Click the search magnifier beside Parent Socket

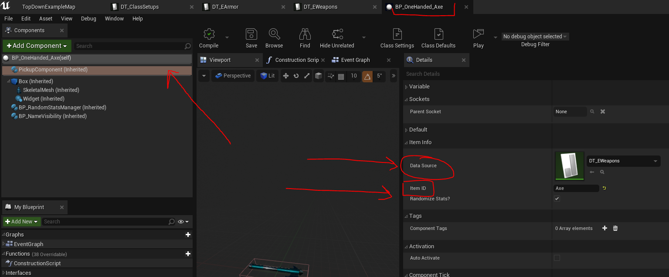tap(592, 111)
